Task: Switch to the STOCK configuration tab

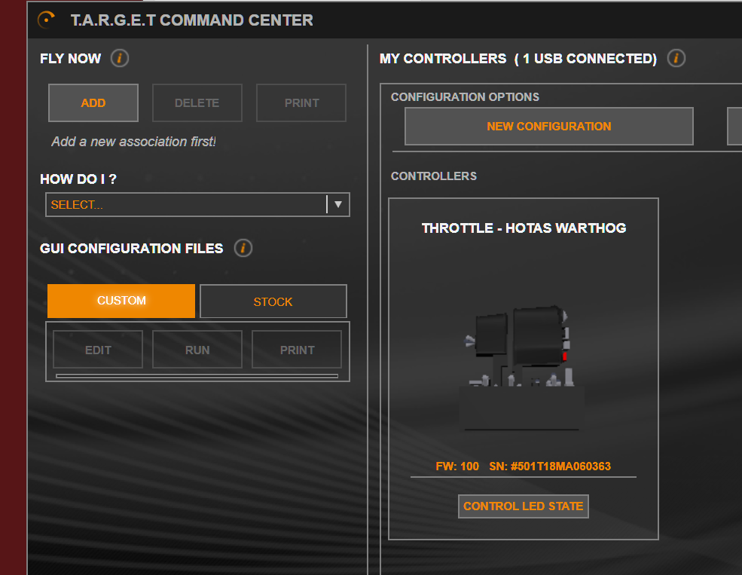Action: (x=273, y=301)
